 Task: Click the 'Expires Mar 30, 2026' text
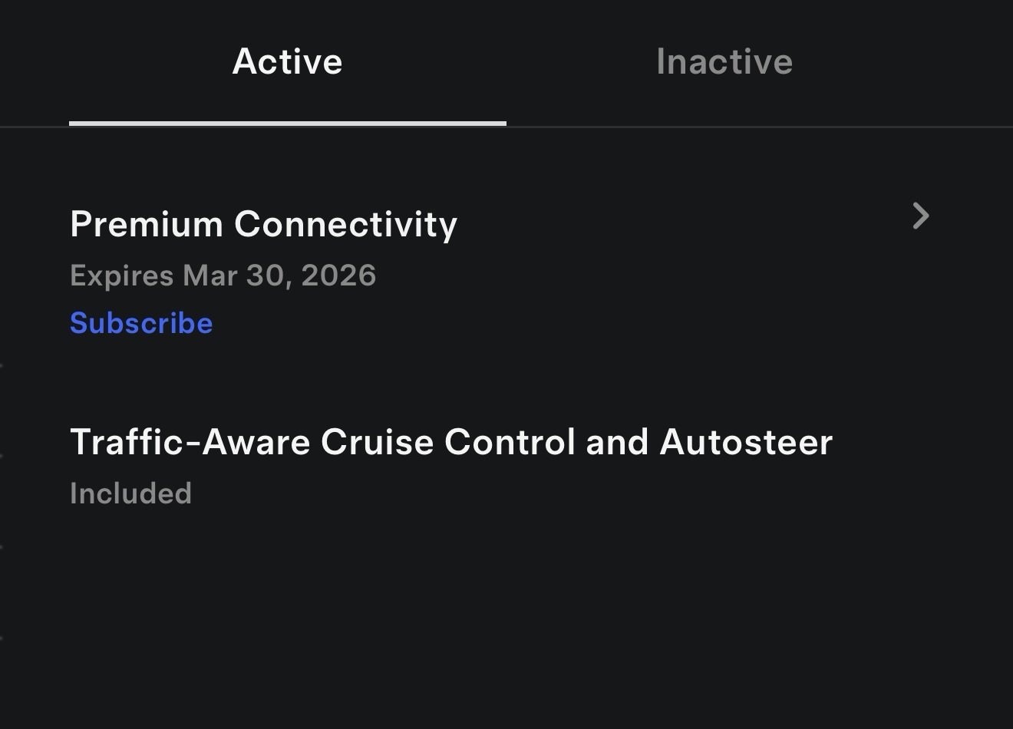(x=223, y=275)
